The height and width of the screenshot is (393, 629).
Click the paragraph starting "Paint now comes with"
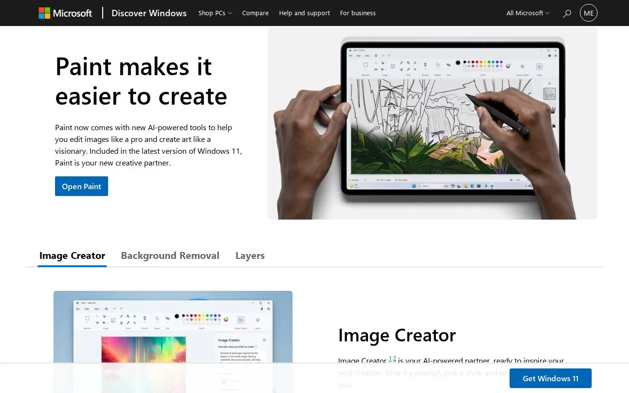click(x=149, y=145)
